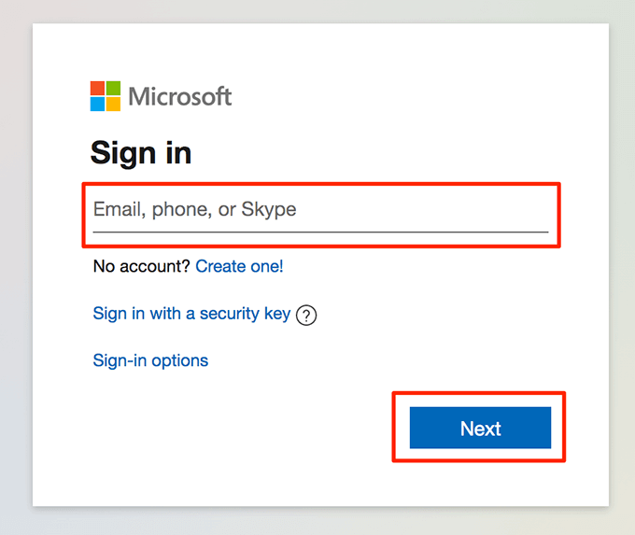Click the gray background outside the sign-in card

[16, 280]
